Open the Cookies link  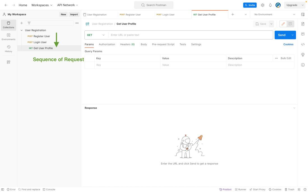point(288,44)
